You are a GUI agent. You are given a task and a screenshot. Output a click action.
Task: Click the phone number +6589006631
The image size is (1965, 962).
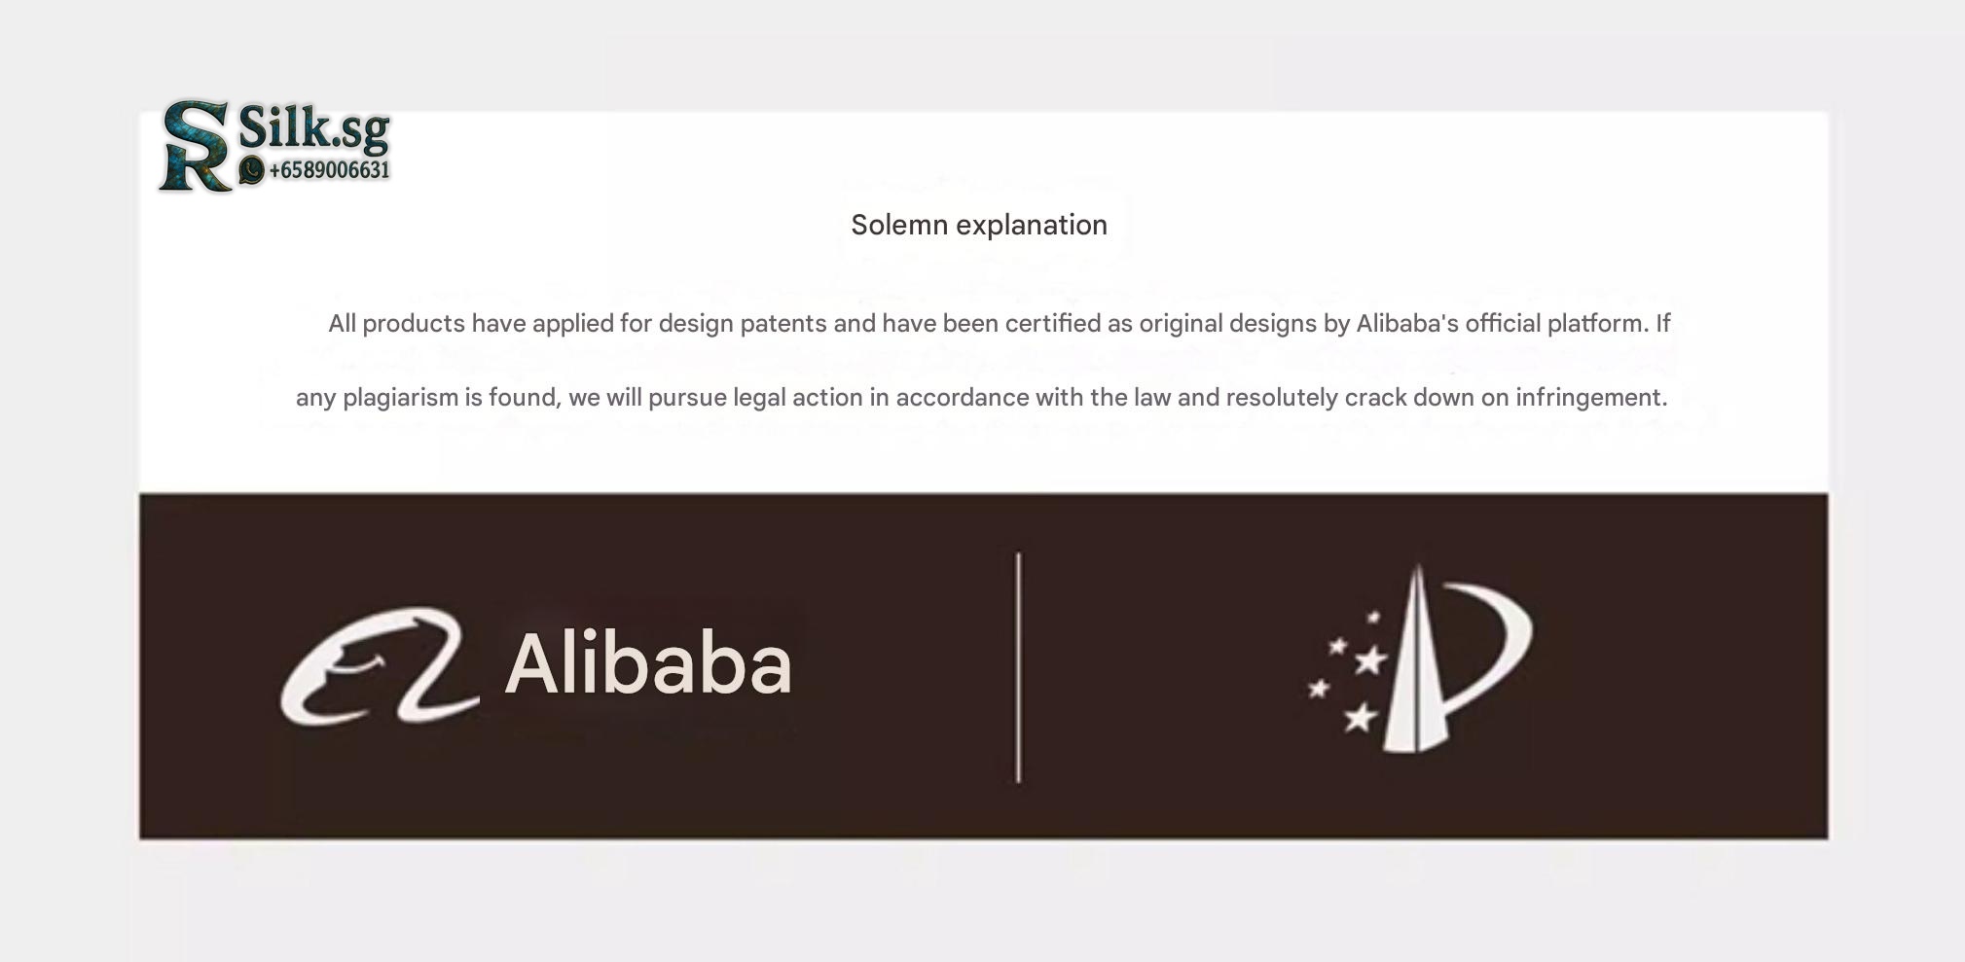[x=330, y=170]
